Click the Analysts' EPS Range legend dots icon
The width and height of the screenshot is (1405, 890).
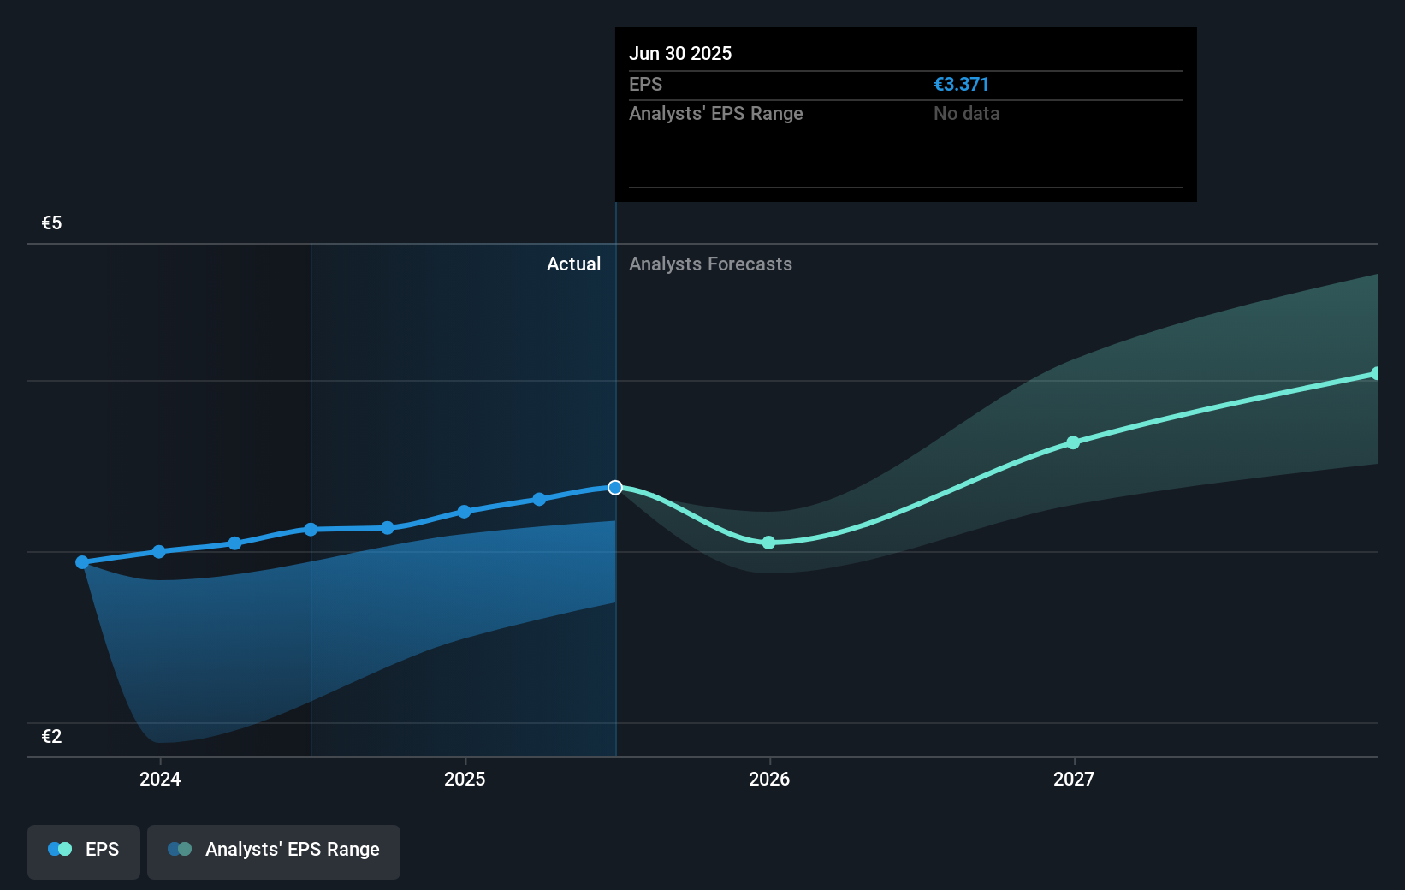[180, 849]
